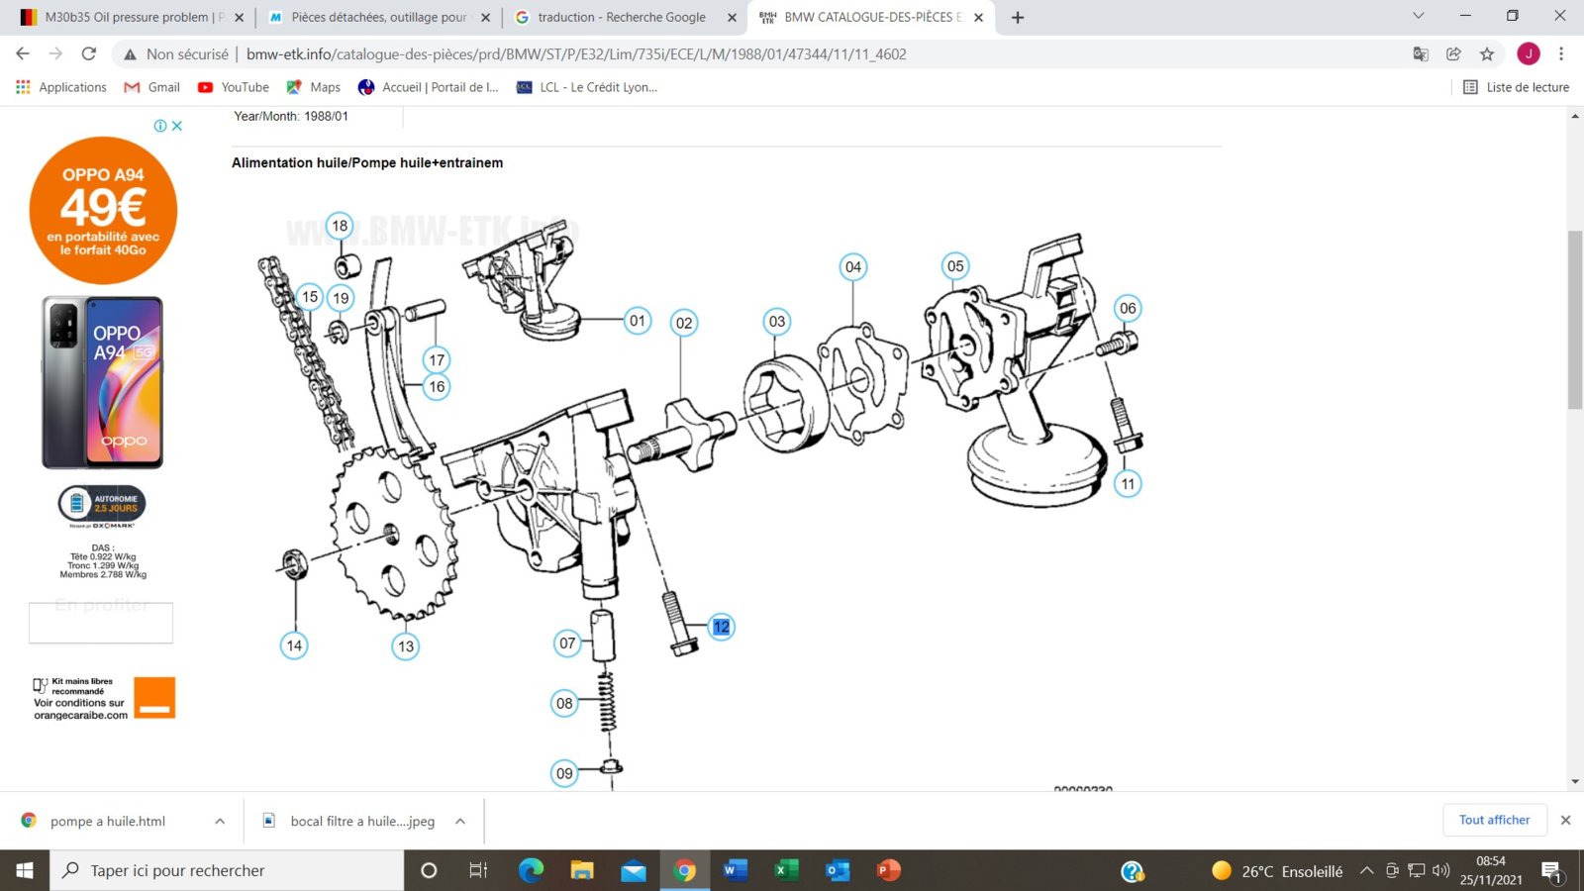Viewport: 1584px width, 891px height.
Task: Select part label 05 on the oil pump
Action: 954,265
